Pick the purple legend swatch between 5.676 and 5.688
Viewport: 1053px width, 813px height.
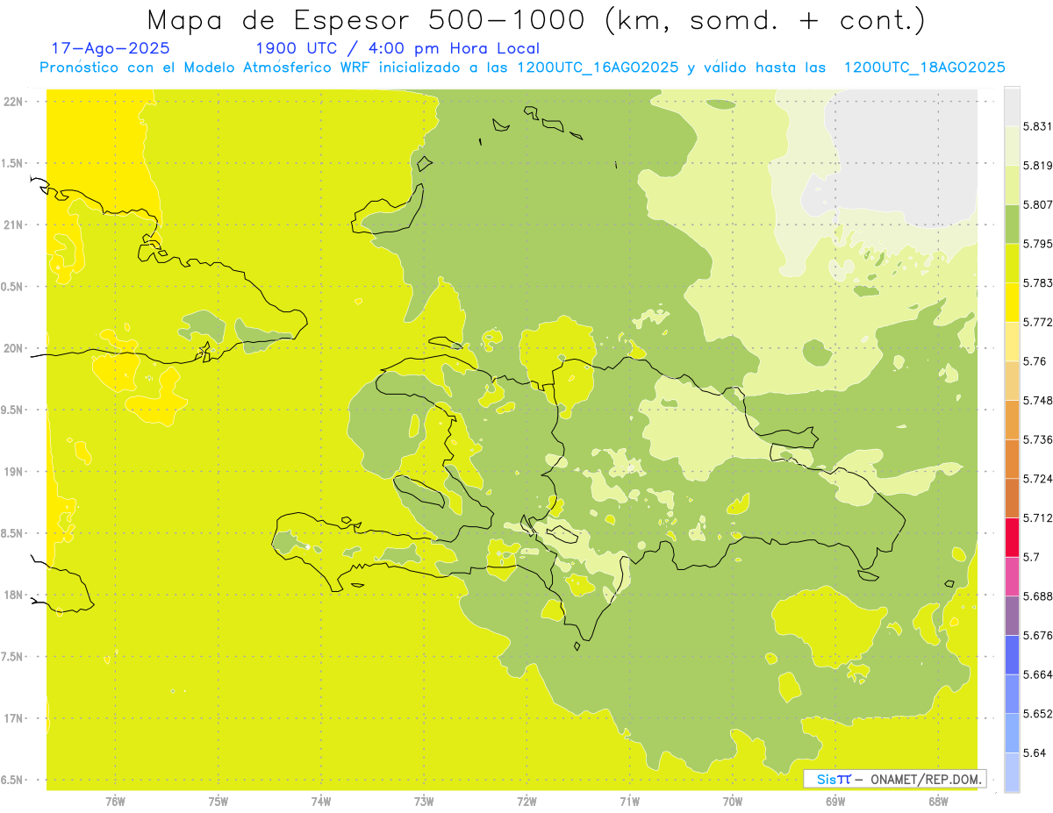[x=1012, y=616]
